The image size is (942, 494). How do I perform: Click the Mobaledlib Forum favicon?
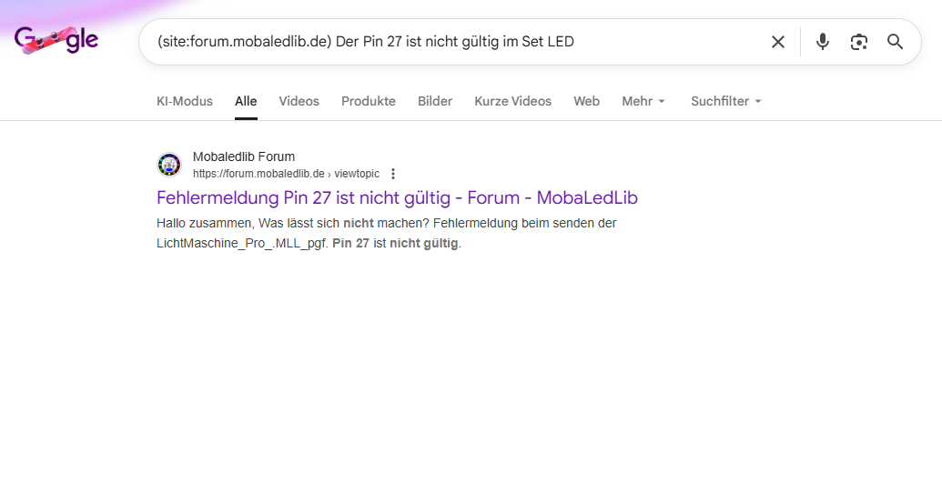tap(169, 165)
